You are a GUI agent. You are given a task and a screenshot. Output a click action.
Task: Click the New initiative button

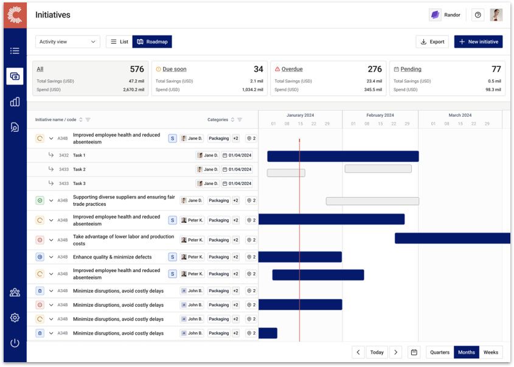click(478, 41)
